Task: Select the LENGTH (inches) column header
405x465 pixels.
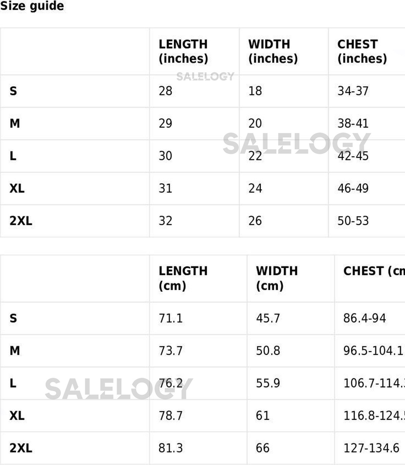Action: (183, 51)
